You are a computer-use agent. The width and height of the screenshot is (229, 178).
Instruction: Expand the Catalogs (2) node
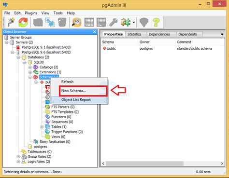[x=30, y=67]
